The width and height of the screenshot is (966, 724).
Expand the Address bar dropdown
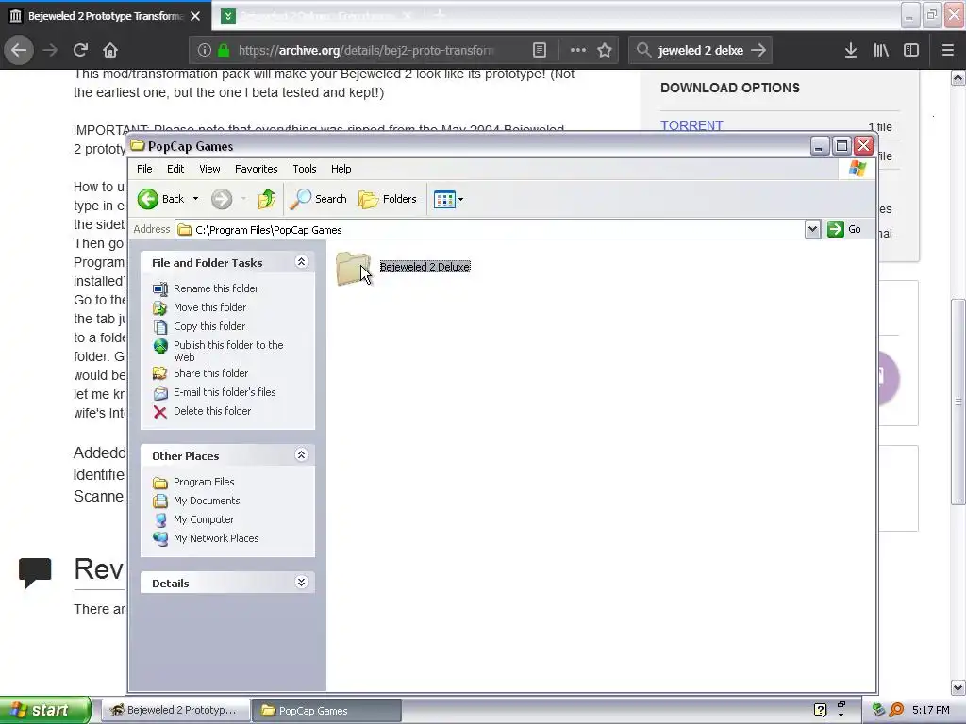pos(812,229)
